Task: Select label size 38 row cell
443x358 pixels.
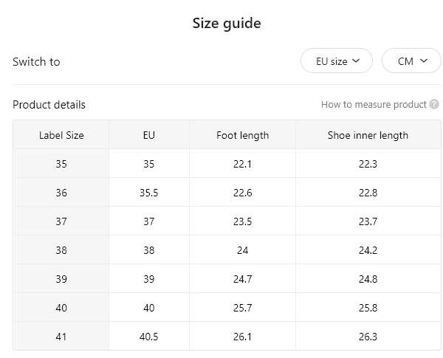Action: point(61,250)
